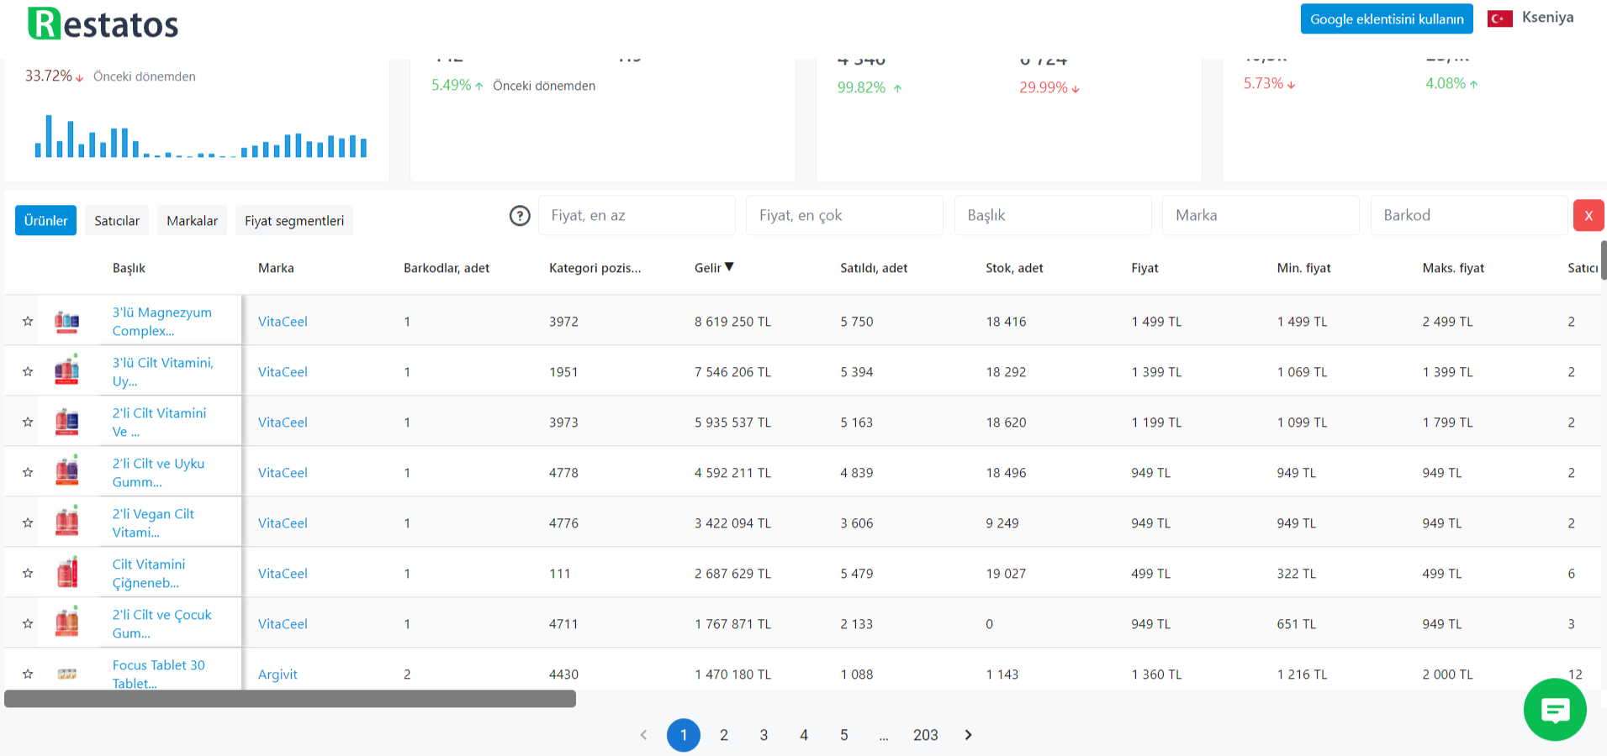Sort by Barkodlar, adet column
Image resolution: width=1607 pixels, height=756 pixels.
coord(447,268)
